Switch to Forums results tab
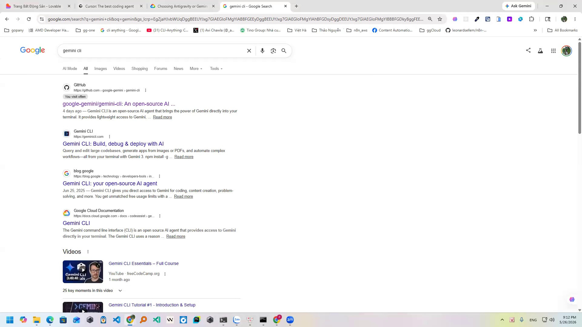 [x=161, y=69]
